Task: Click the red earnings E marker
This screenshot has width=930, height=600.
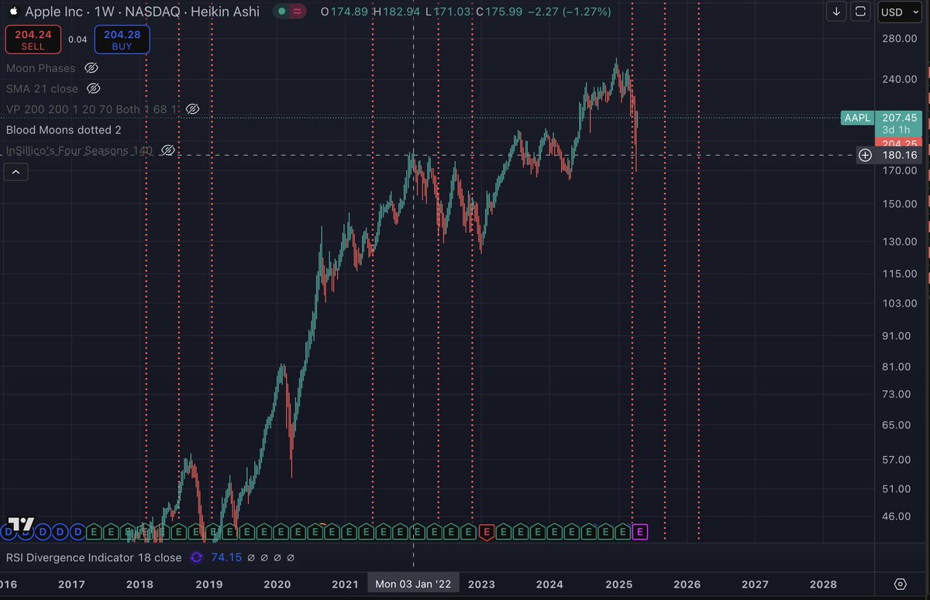Action: coord(487,532)
